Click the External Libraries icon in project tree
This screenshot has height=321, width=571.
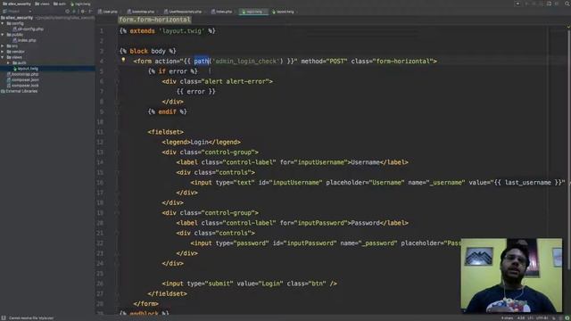point(3,91)
